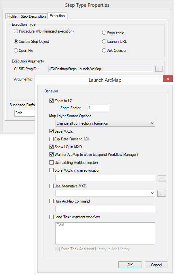Viewport: 175px width, 275px height.
Task: Select the Execution tab
Action: tap(57, 16)
